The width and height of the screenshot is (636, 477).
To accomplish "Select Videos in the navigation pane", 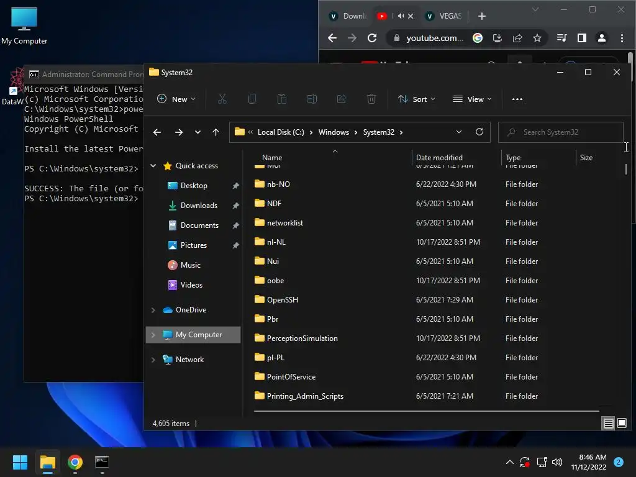I will click(191, 284).
